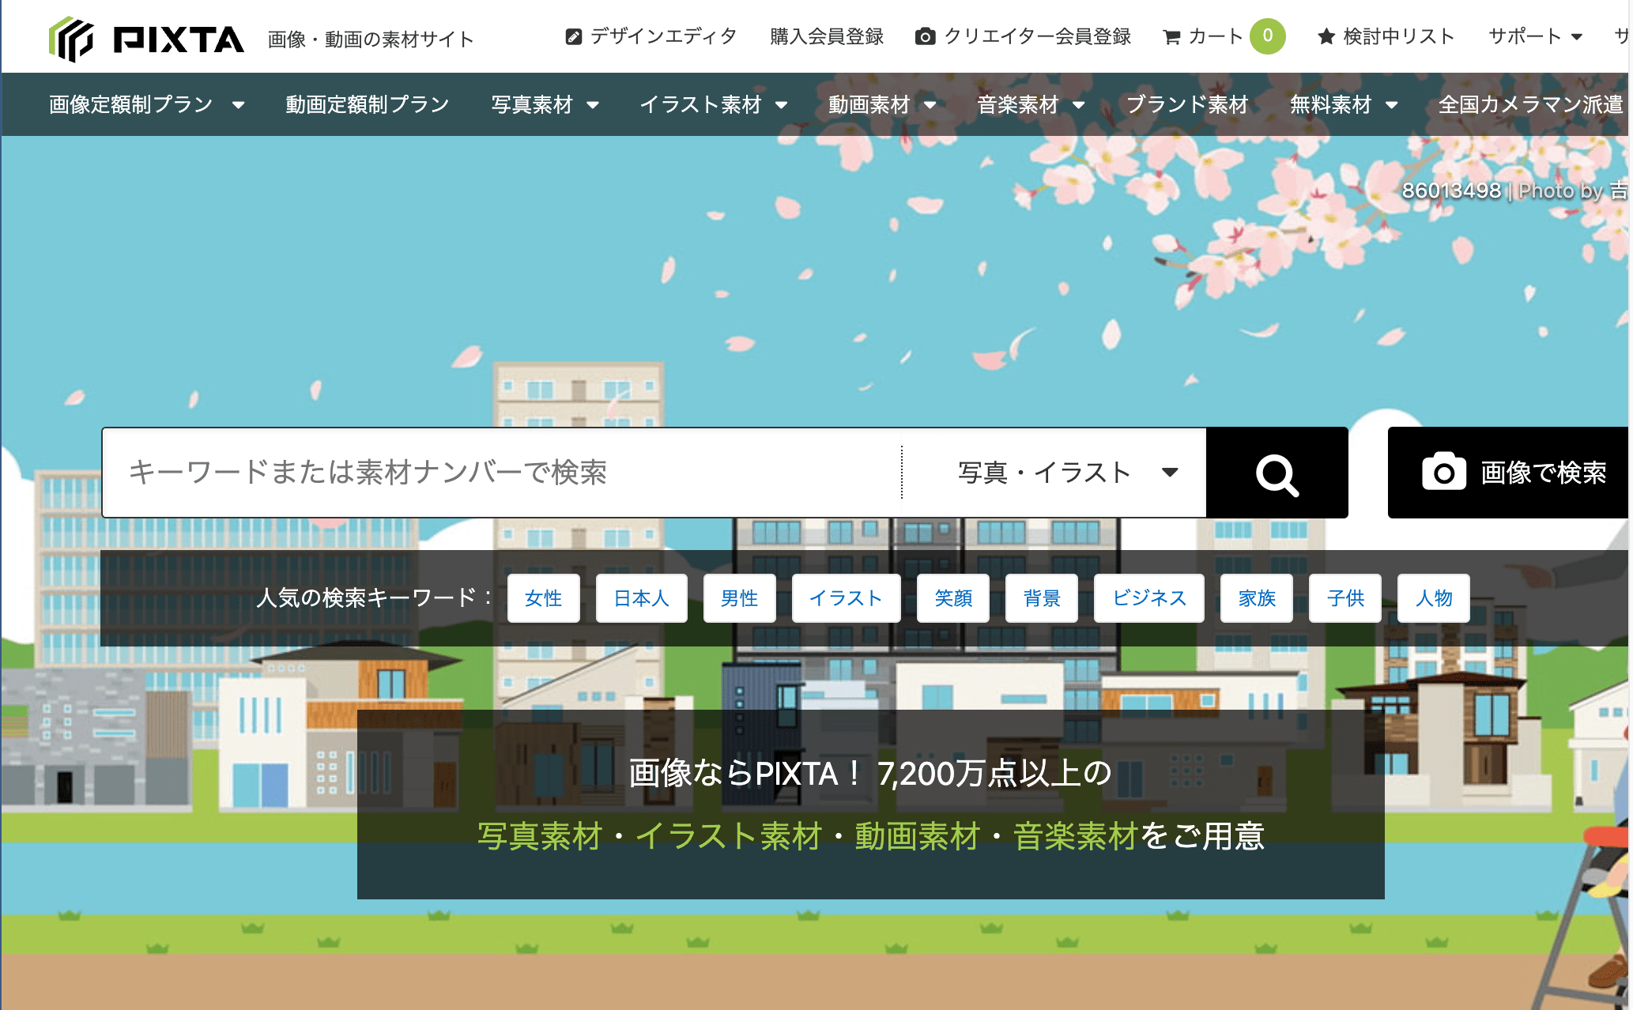Click the shopping cart icon
The image size is (1633, 1010).
click(x=1171, y=36)
